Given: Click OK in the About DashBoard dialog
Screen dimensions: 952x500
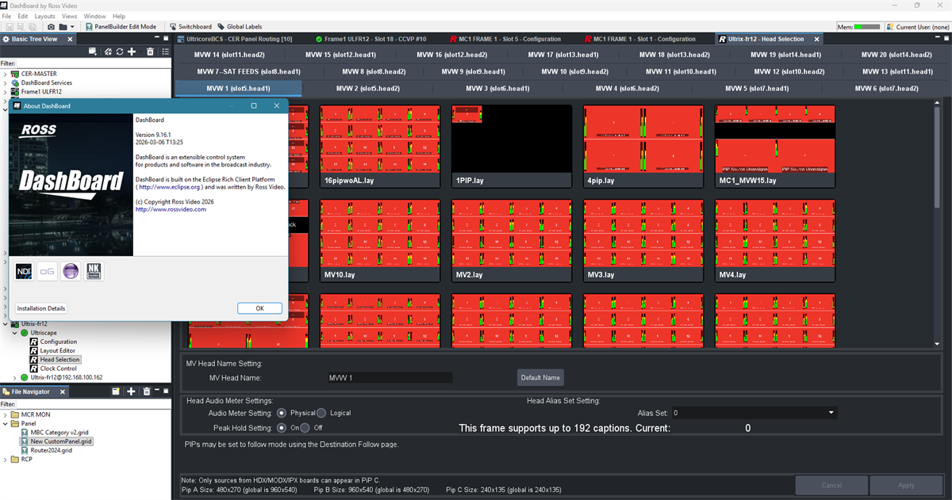Looking at the screenshot, I should (x=259, y=308).
